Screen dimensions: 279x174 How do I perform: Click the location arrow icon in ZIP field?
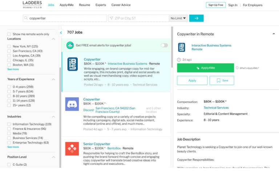point(112,18)
